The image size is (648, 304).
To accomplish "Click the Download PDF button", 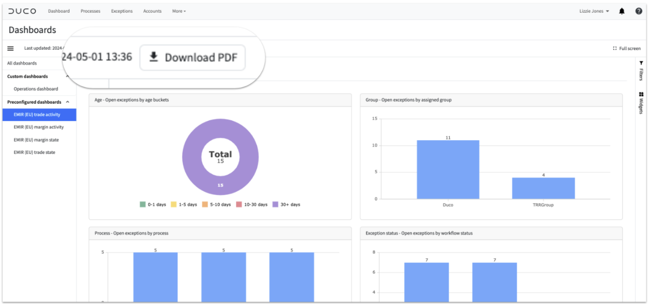I will 193,58.
